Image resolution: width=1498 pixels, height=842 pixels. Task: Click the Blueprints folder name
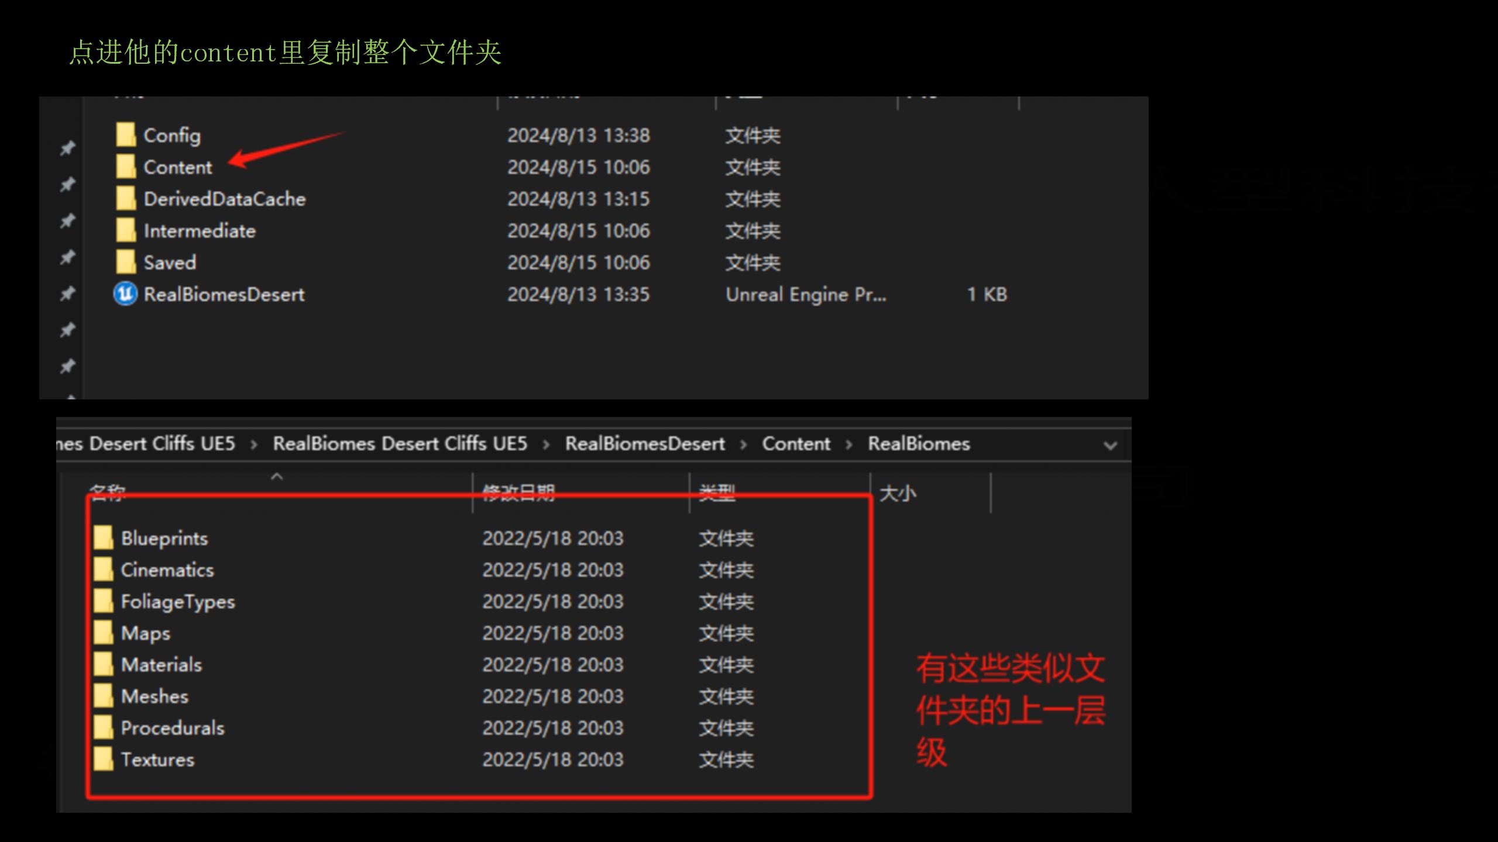pos(164,539)
